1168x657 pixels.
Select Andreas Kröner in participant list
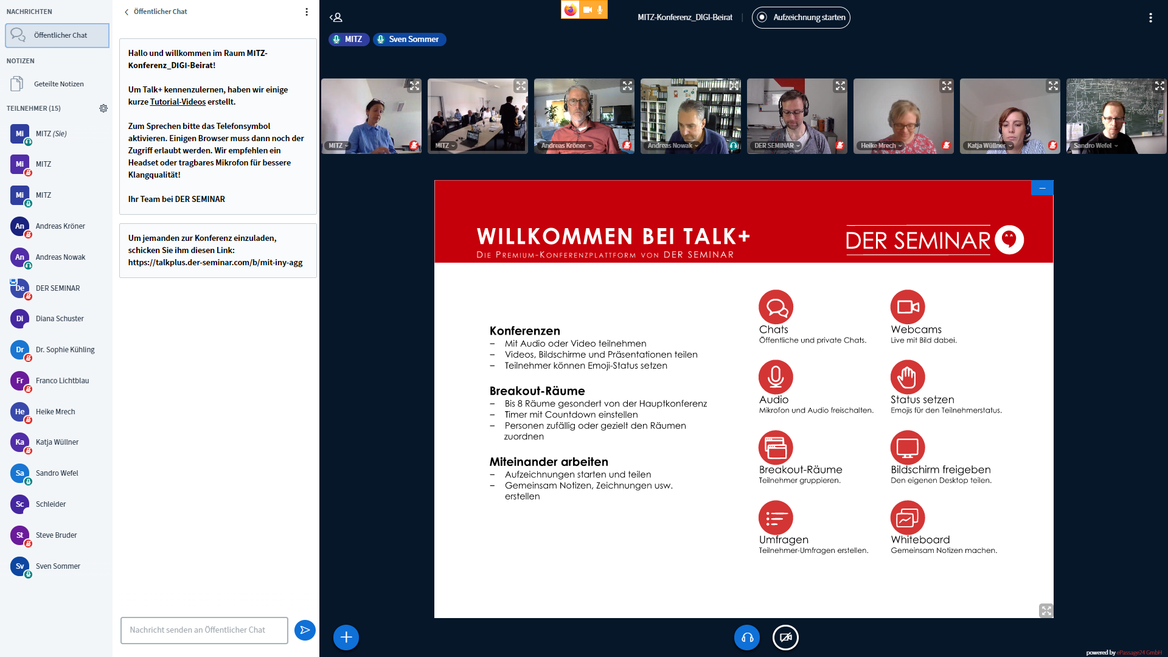pos(57,226)
